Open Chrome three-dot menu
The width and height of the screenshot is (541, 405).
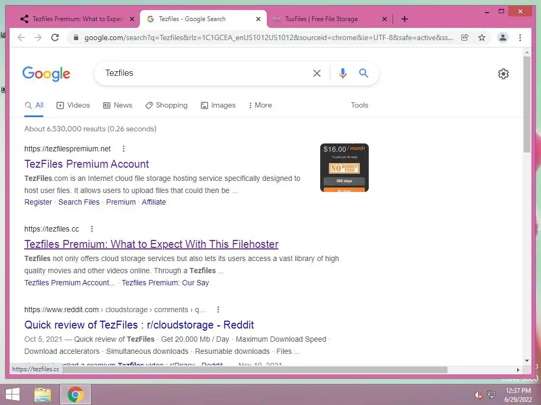click(520, 37)
